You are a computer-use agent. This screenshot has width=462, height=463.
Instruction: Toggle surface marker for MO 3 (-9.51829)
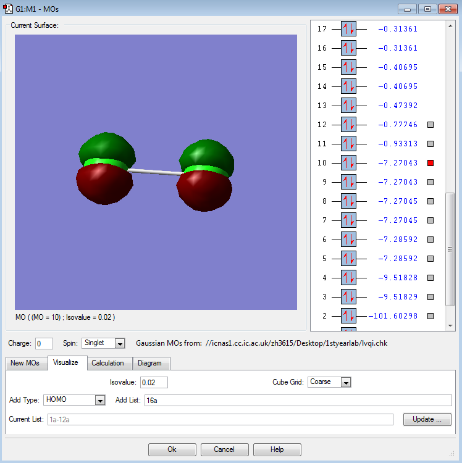pyautogui.click(x=430, y=297)
